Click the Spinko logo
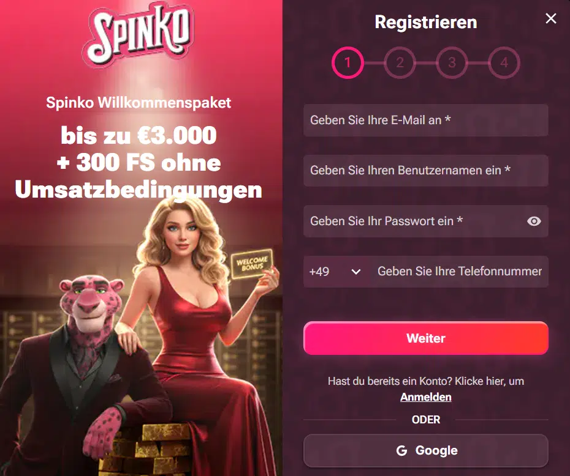Image resolution: width=570 pixels, height=476 pixels. [138, 35]
